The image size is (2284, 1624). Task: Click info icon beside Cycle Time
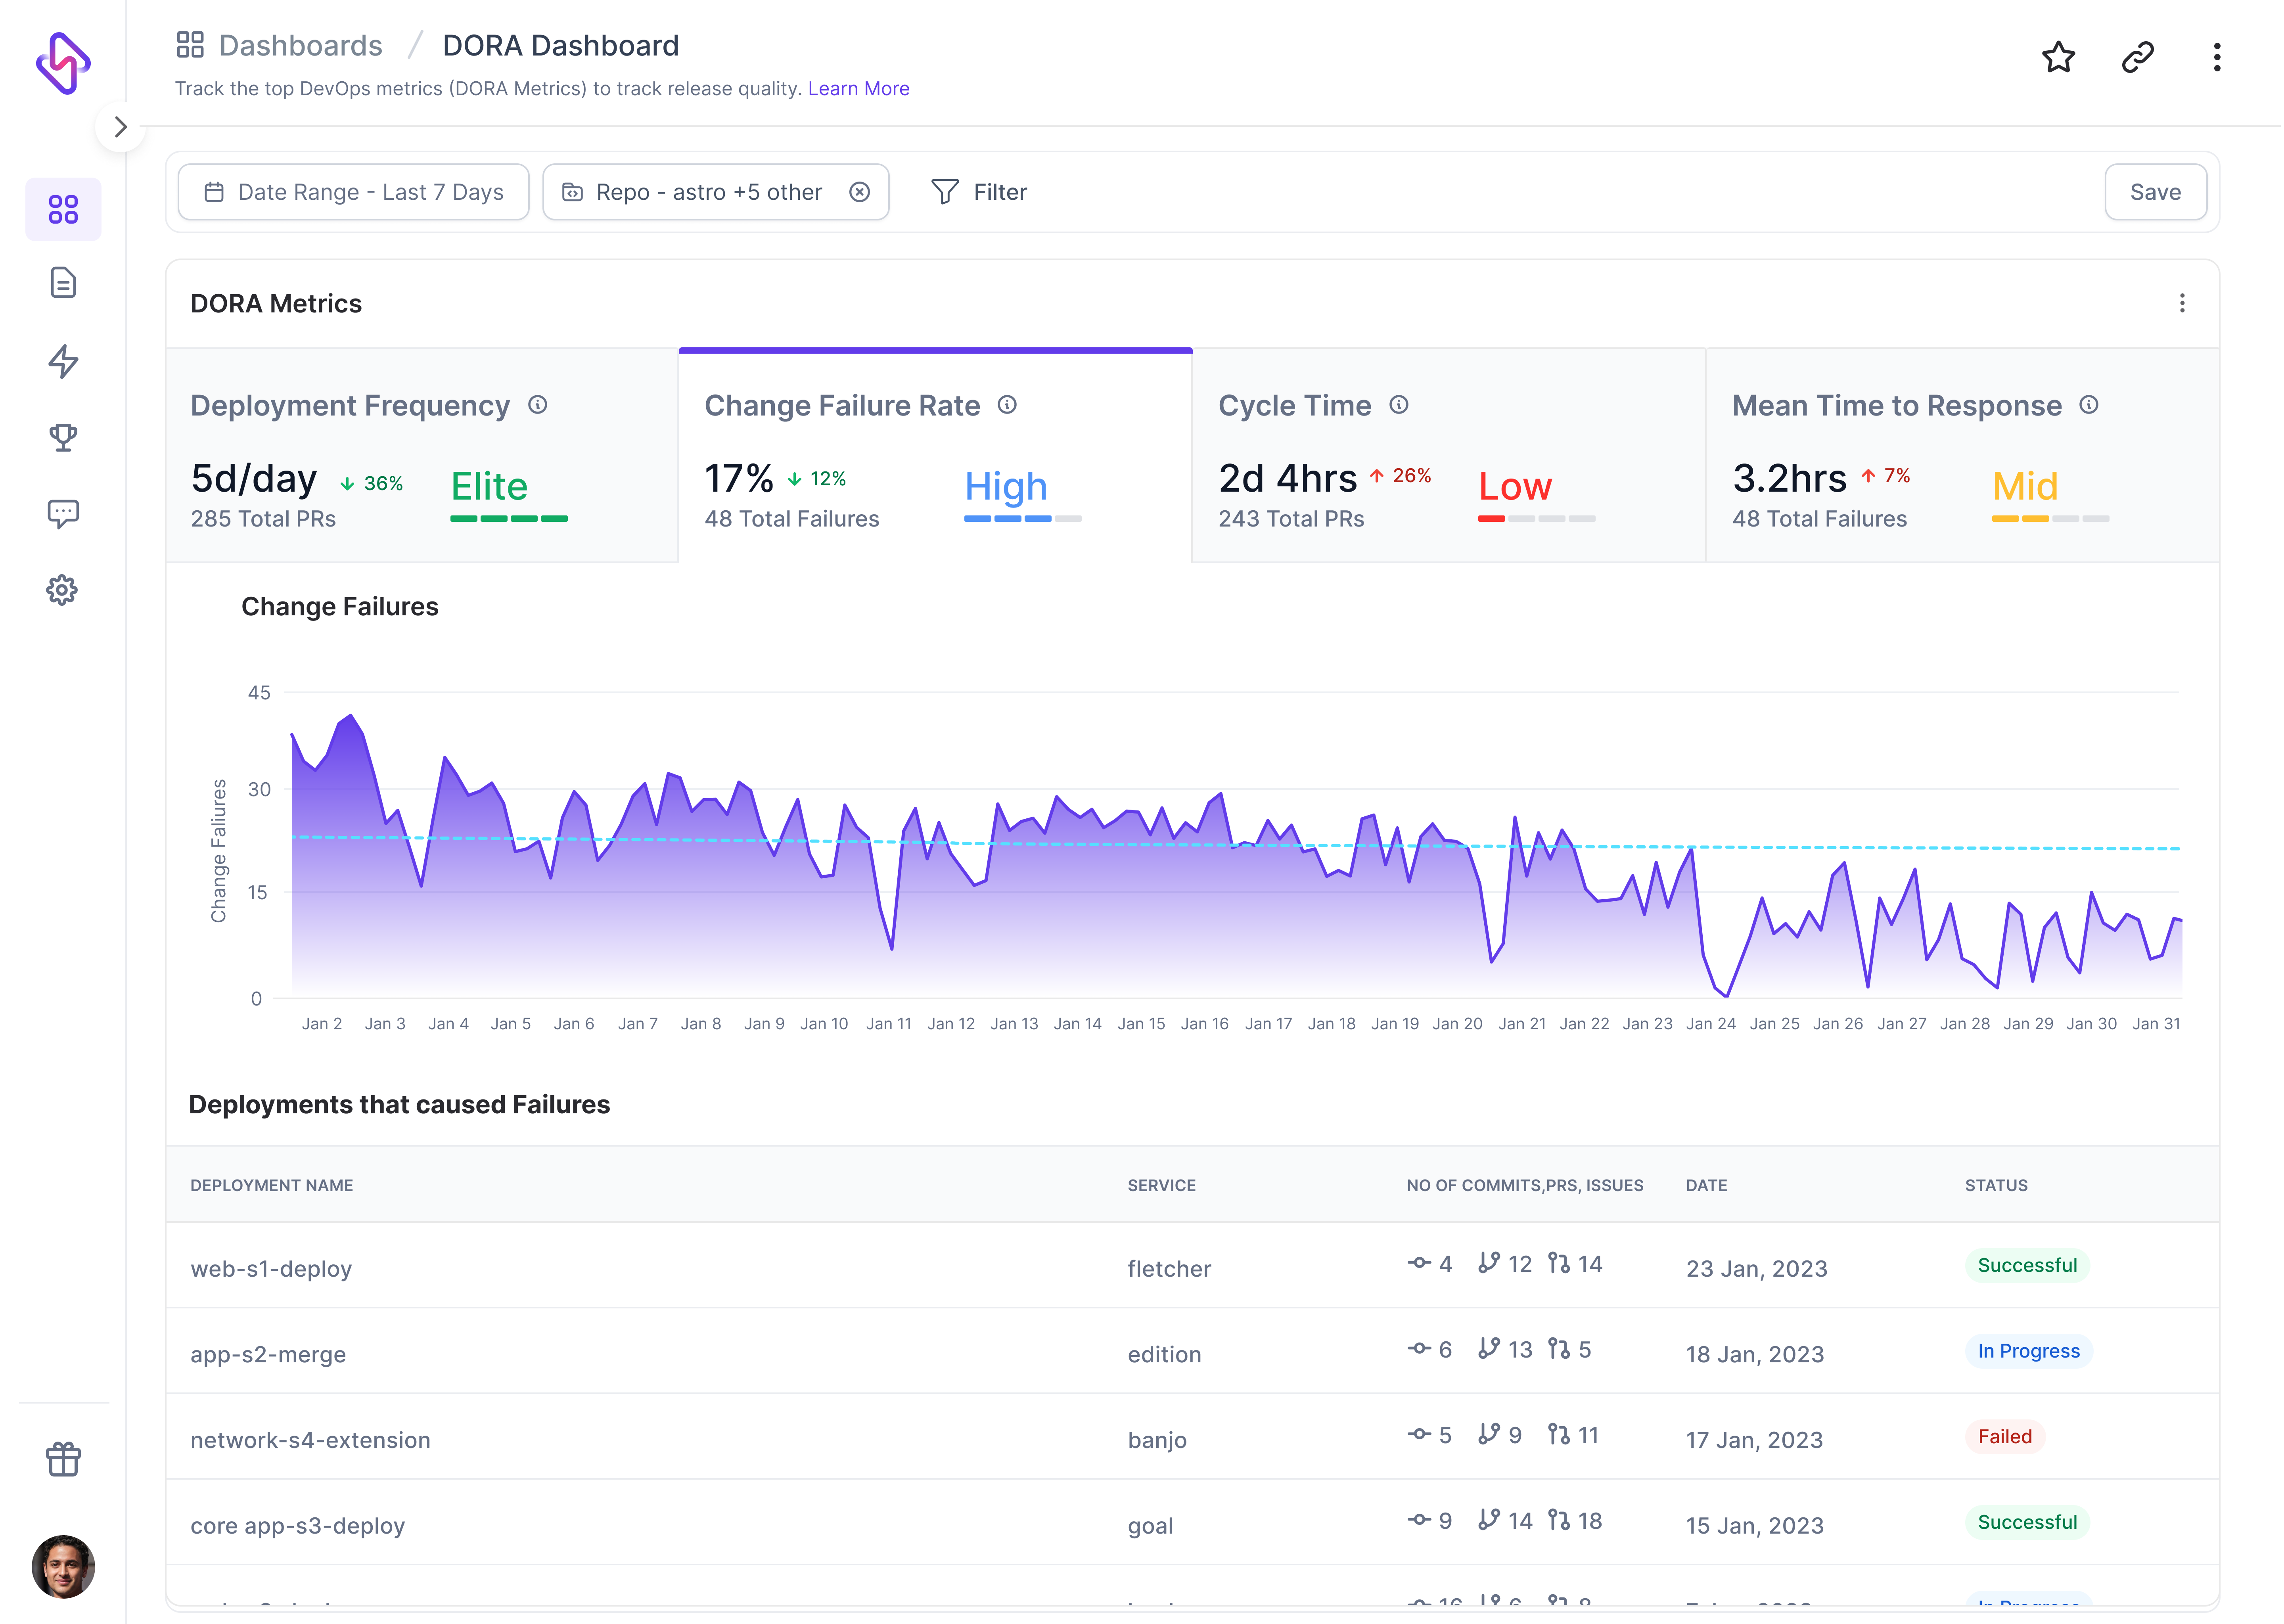(x=1398, y=405)
